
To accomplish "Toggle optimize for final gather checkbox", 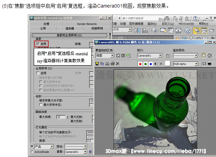I will click(41, 90).
